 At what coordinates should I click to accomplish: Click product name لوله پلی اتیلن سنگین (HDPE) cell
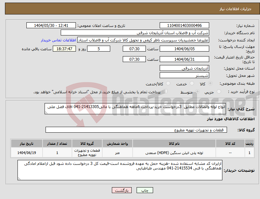click(x=174, y=153)
